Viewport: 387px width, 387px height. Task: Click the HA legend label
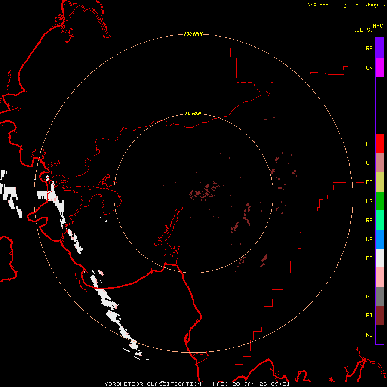[369, 144]
